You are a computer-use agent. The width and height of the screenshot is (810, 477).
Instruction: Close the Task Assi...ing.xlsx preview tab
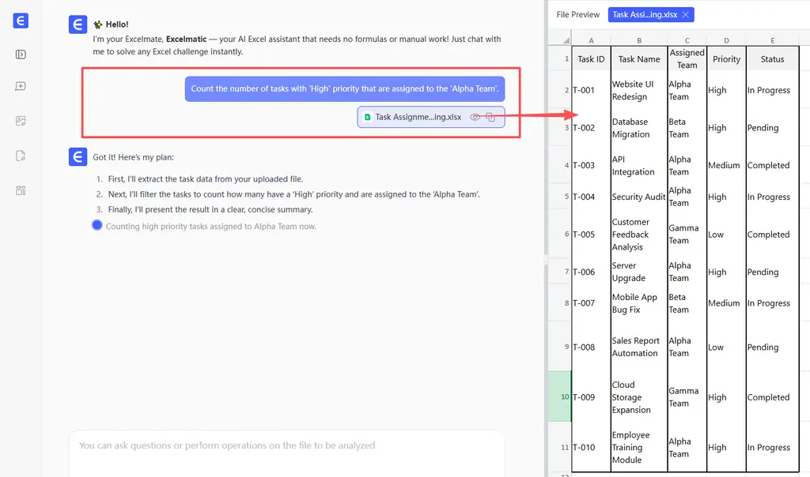pos(686,14)
